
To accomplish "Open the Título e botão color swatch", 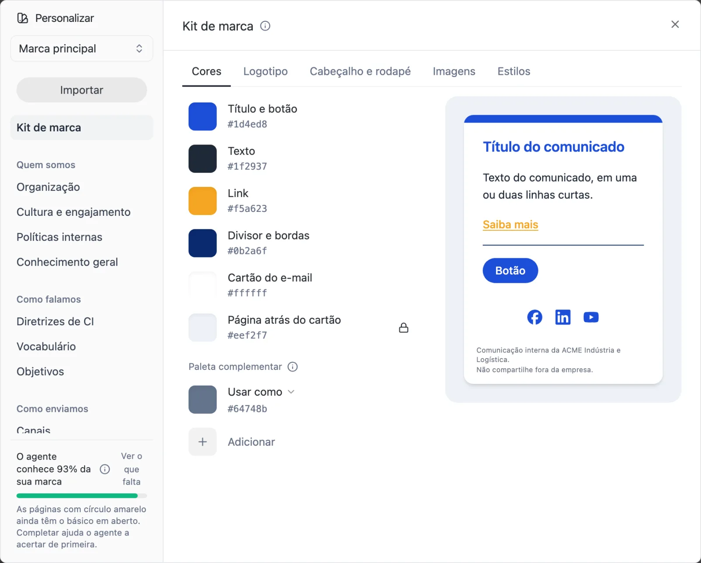I will pos(202,116).
